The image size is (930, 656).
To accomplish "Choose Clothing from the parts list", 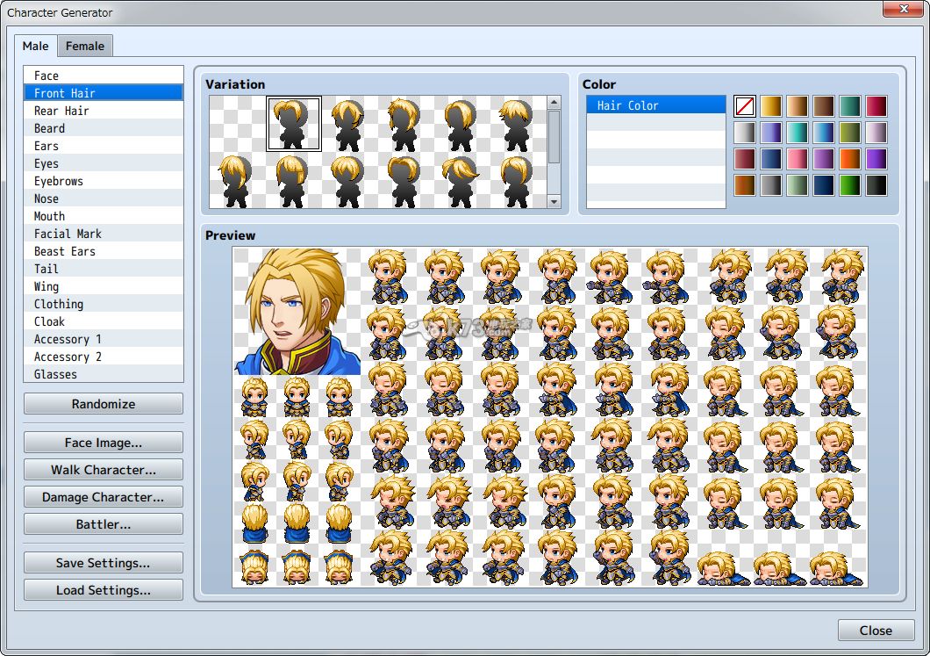I will pos(59,304).
